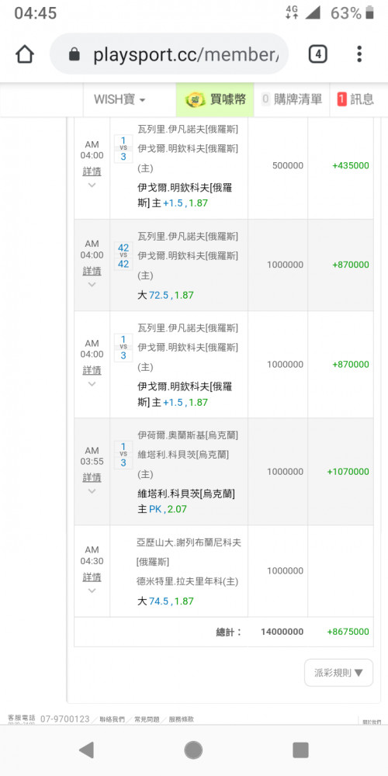Viewport: 388px width, 776px height.
Task: Click 詳情 link for AM 03:55 match
Action: [x=92, y=477]
